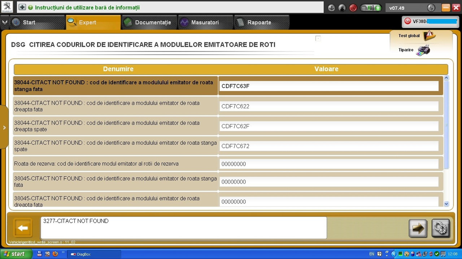Click the green zoom plus button
This screenshot has height=259, width=462.
click(x=378, y=8)
